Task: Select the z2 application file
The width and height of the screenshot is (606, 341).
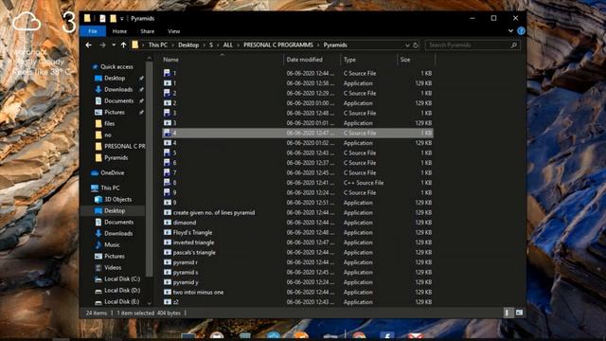Action: click(297, 302)
